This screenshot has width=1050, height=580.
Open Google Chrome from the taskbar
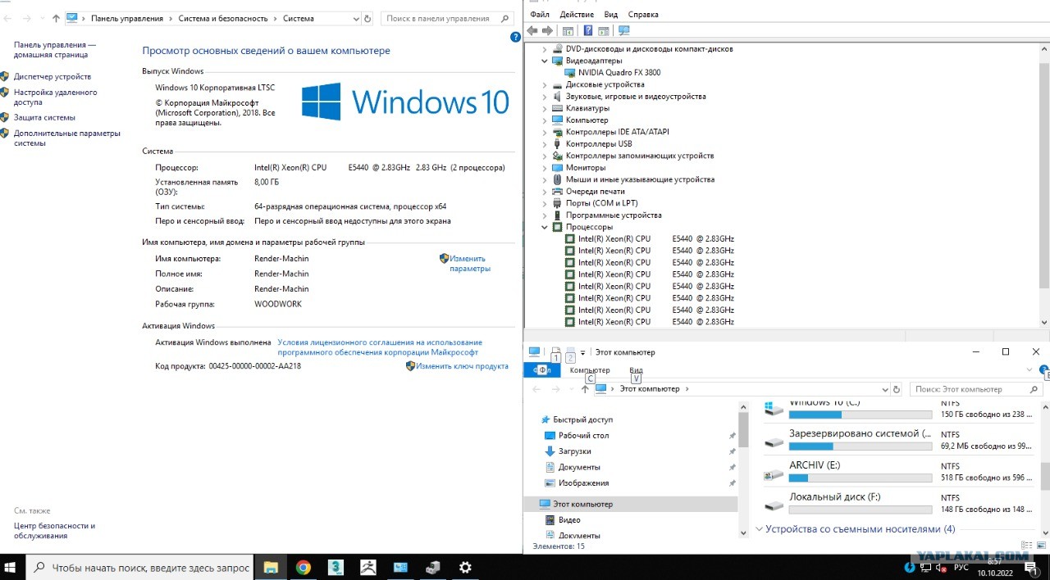(x=304, y=567)
